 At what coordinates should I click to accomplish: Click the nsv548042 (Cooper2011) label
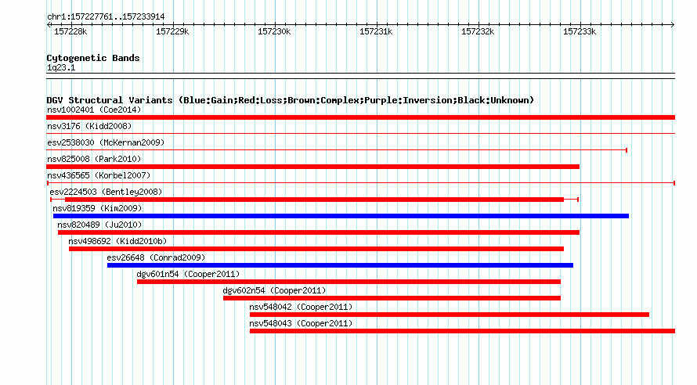[x=301, y=307]
